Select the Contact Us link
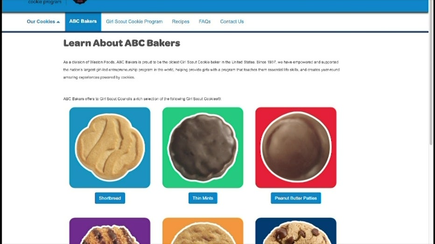 pos(232,21)
